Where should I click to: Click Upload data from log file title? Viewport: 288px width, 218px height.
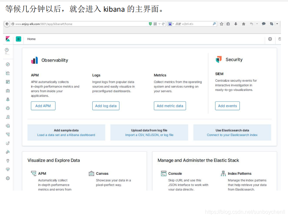(149, 130)
